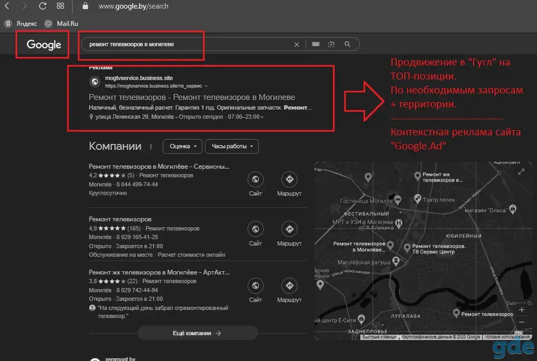Zoom in the map with plus button
This screenshot has height=361, width=537.
(521, 310)
